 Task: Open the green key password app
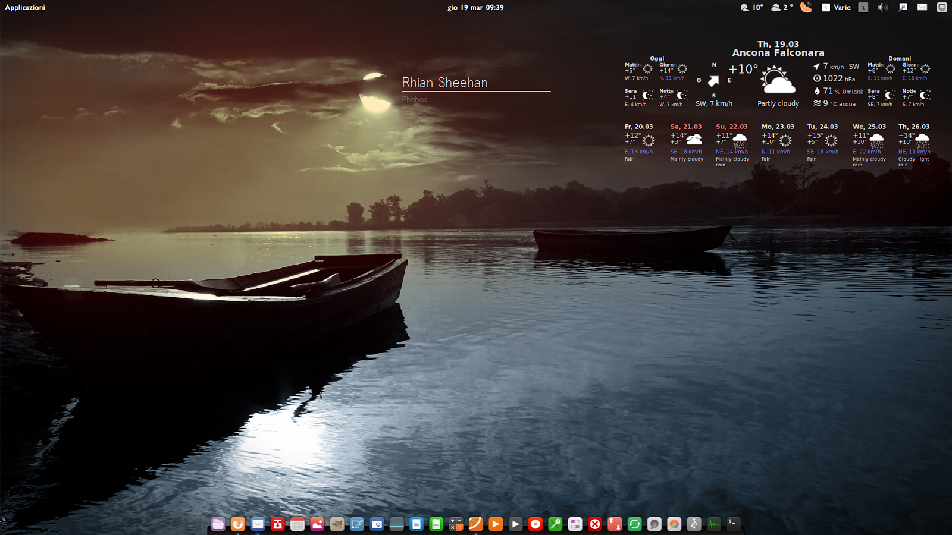coord(555,524)
